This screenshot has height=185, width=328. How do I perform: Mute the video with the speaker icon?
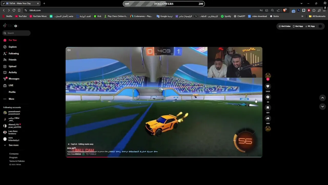[69, 50]
